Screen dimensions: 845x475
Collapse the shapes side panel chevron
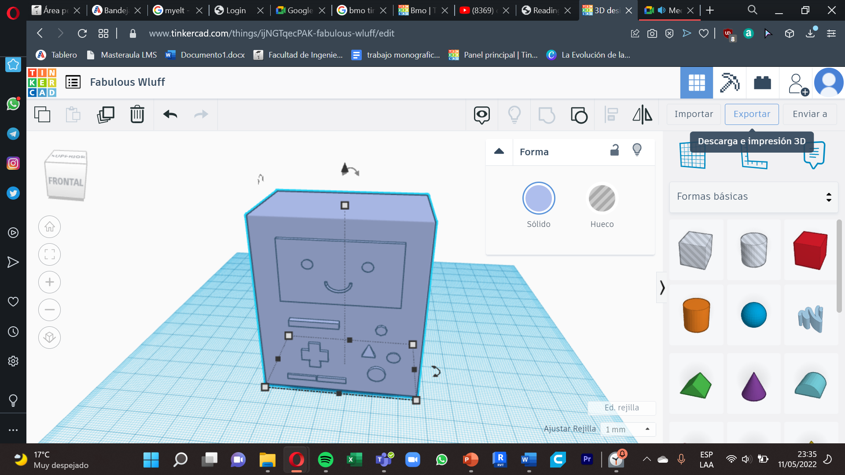coord(662,288)
